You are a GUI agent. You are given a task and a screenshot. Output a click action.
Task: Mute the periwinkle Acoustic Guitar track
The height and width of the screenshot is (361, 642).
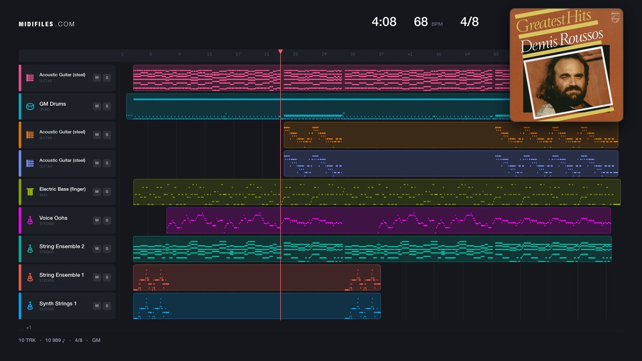[97, 163]
